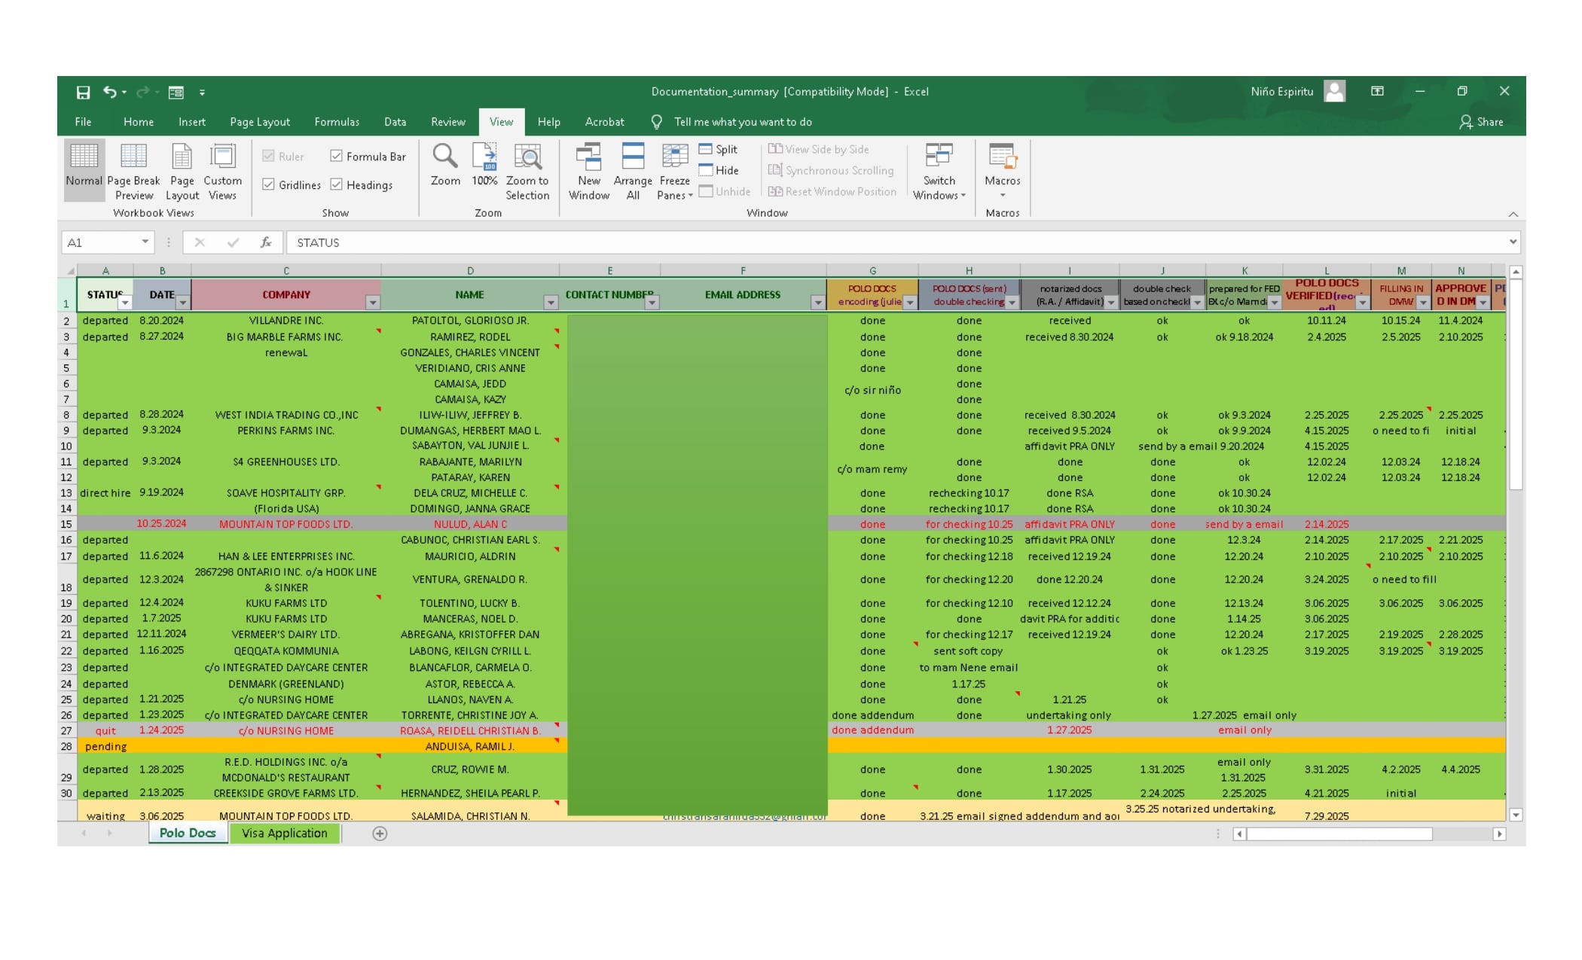Image resolution: width=1582 pixels, height=960 pixels.
Task: Disable the Headings checkbox
Action: [337, 184]
